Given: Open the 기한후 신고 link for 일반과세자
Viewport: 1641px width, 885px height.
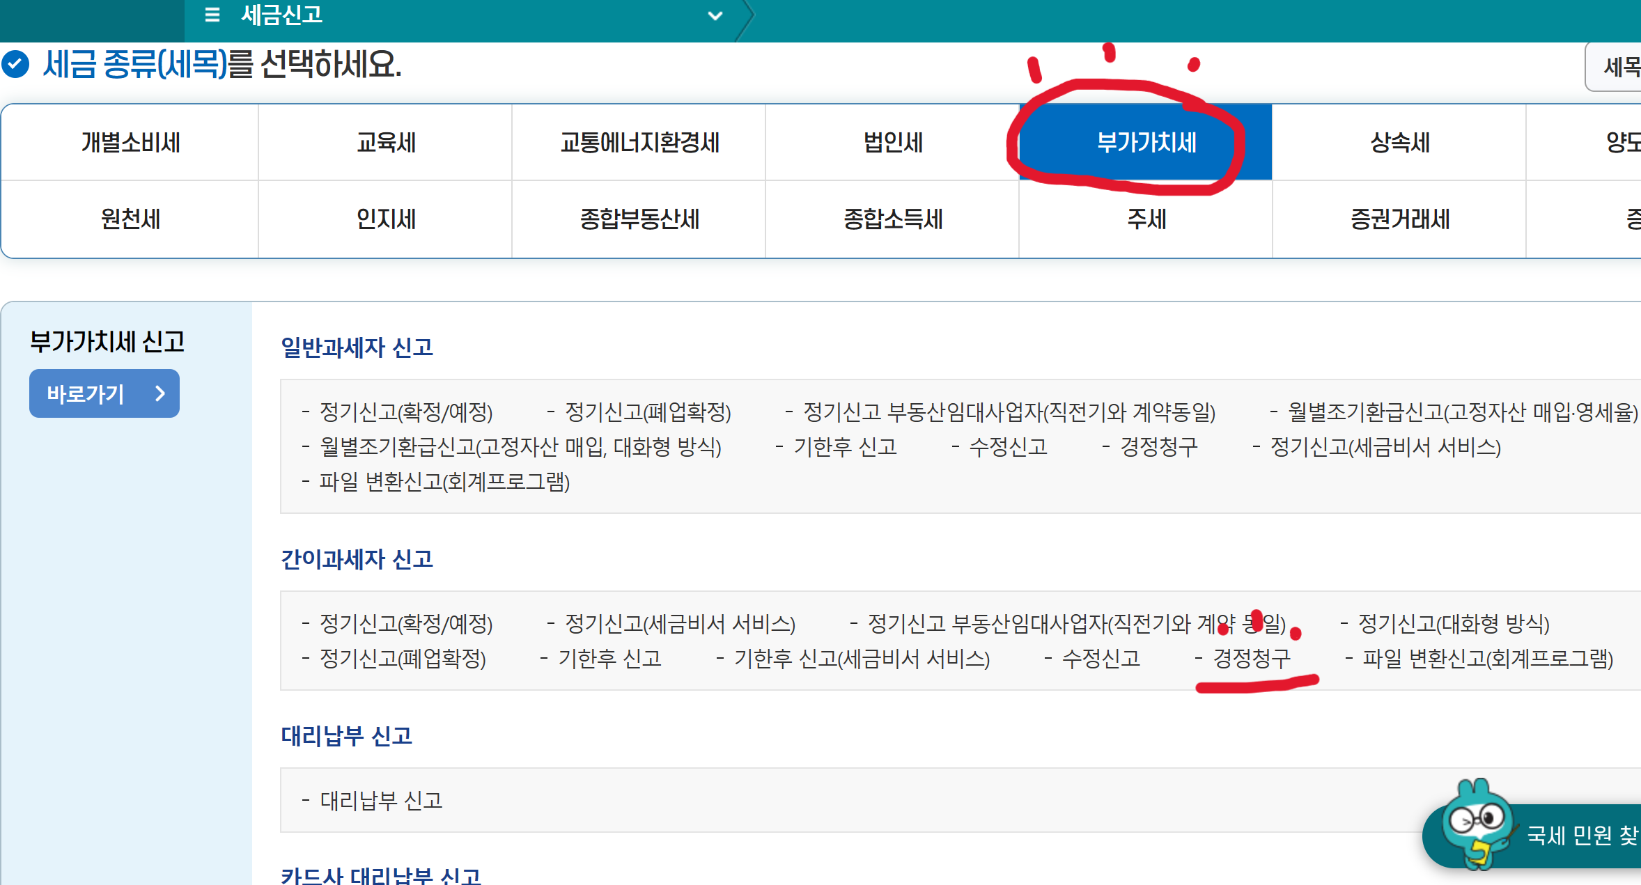Looking at the screenshot, I should [845, 447].
